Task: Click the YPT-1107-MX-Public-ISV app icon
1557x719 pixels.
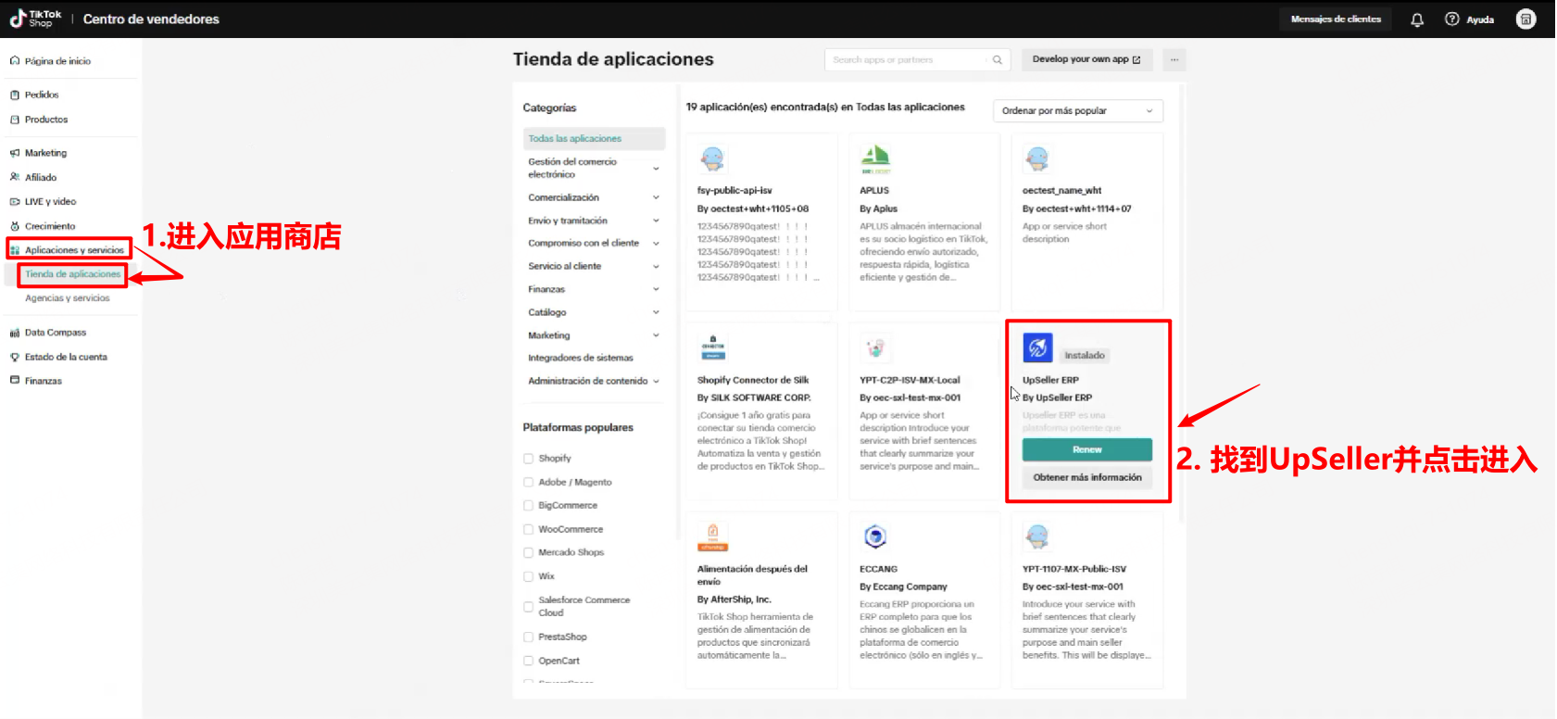Action: coord(1037,536)
